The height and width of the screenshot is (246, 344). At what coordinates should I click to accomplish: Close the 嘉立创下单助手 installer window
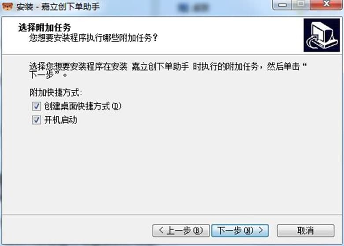click(x=326, y=4)
